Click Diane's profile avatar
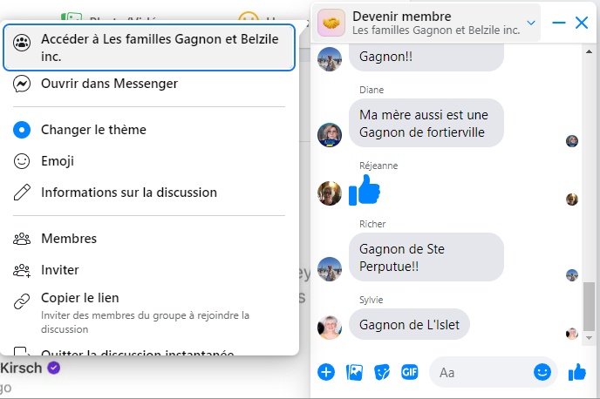The height and width of the screenshot is (399, 600). [330, 135]
